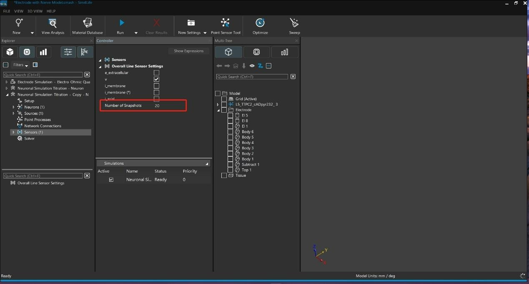Expand the Neurons (1) tree node
Image resolution: width=529 pixels, height=284 pixels.
tap(13, 107)
